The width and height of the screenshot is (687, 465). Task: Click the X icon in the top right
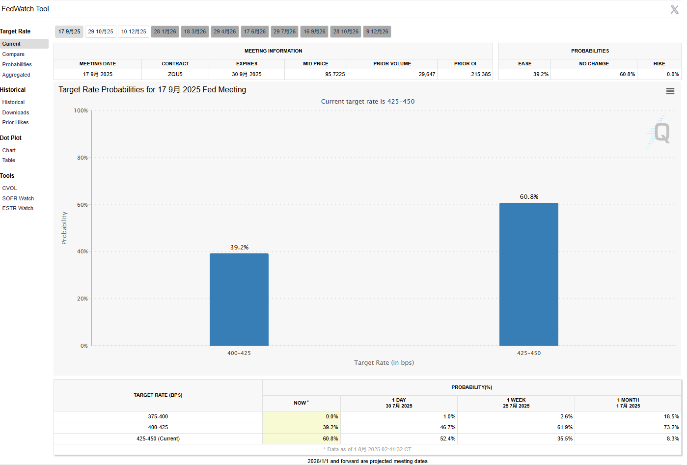pyautogui.click(x=674, y=9)
